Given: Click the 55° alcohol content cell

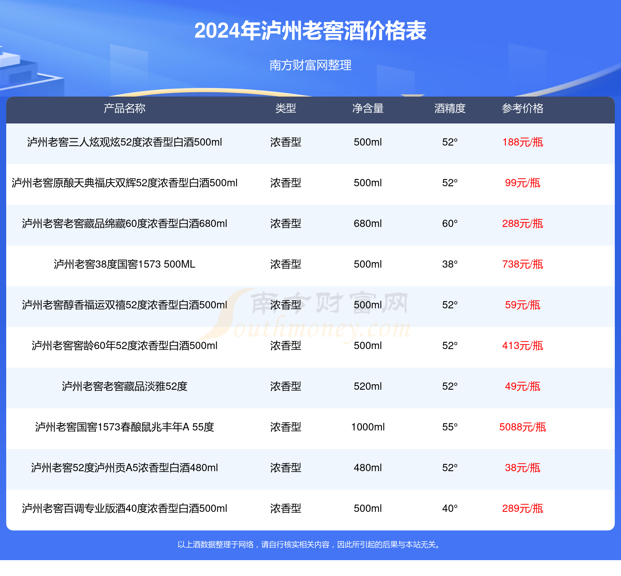Looking at the screenshot, I should [450, 427].
